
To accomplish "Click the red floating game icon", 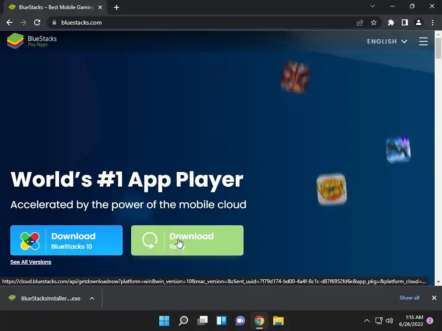I will (295, 77).
